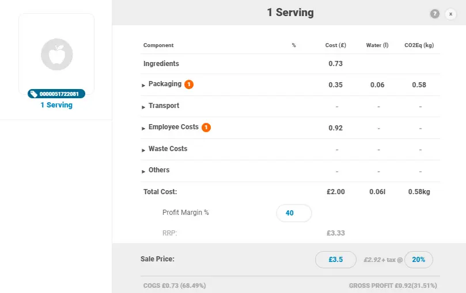The width and height of the screenshot is (466, 293).
Task: Click the 20% tax rate field
Action: [418, 260]
